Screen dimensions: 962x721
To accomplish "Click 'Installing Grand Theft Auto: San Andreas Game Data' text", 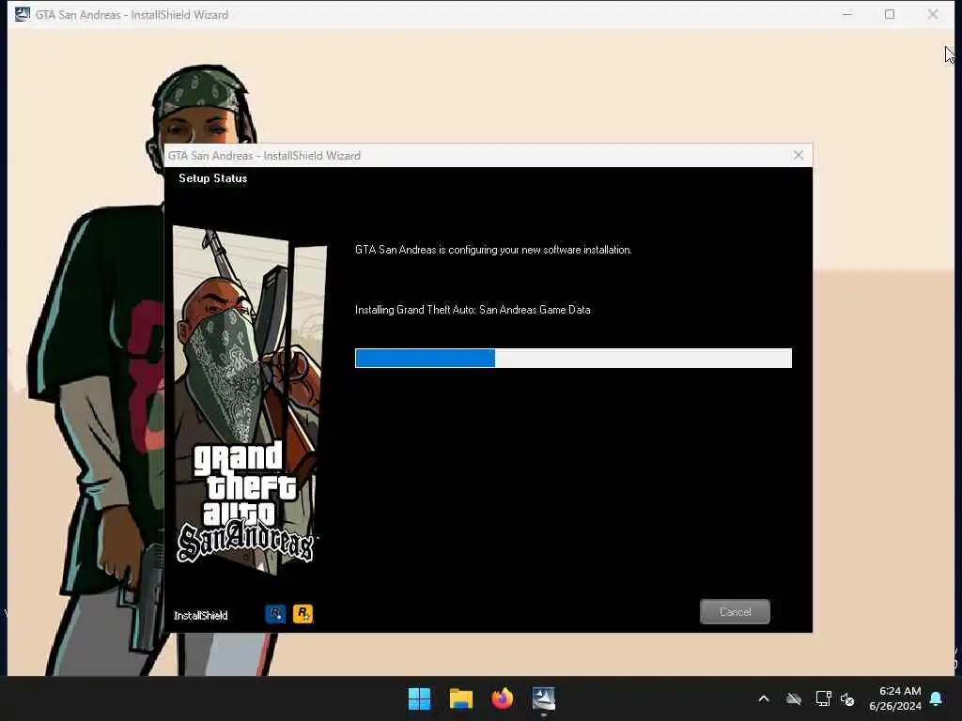I will point(473,310).
